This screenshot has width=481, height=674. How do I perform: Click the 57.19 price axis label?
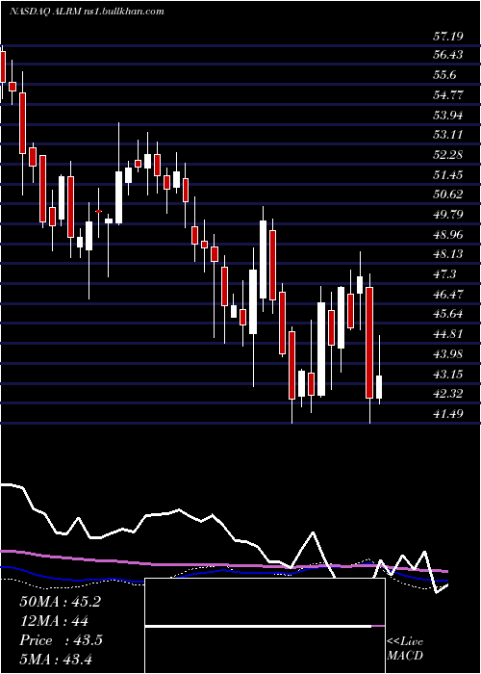point(448,37)
